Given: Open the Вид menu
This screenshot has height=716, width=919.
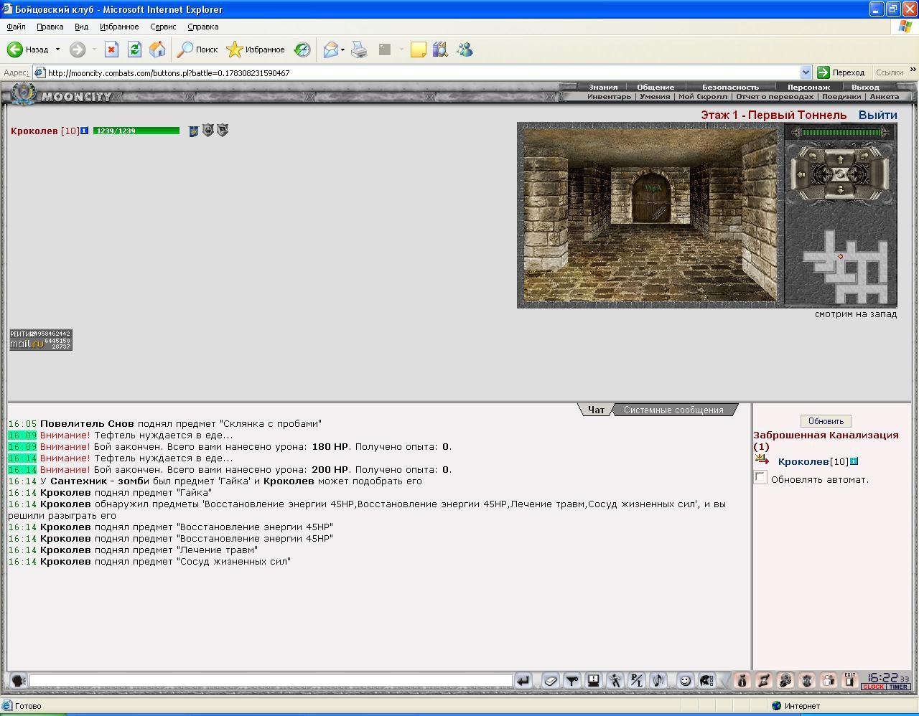Looking at the screenshot, I should tap(81, 27).
